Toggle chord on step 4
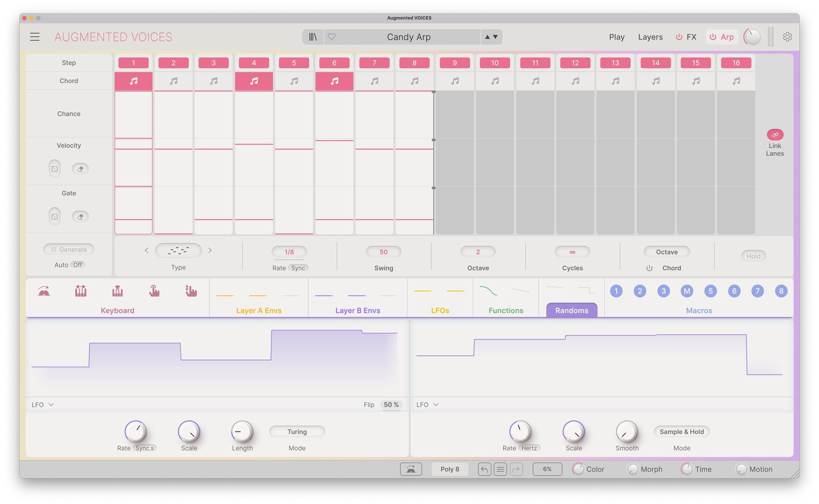This screenshot has width=819, height=504. click(254, 81)
